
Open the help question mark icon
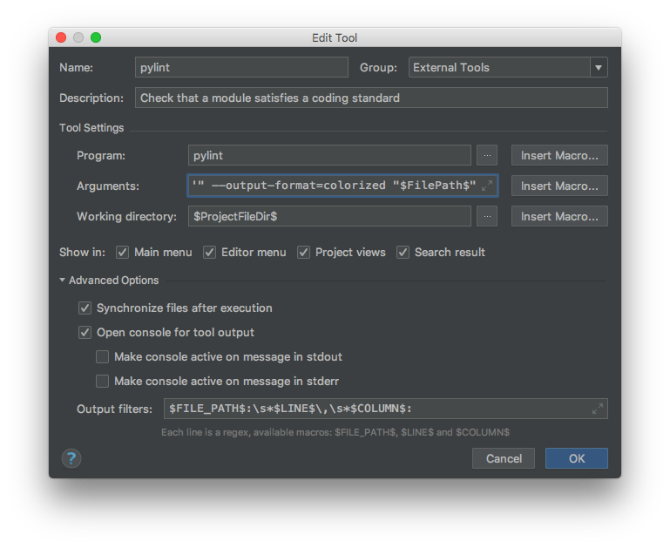[x=71, y=458]
